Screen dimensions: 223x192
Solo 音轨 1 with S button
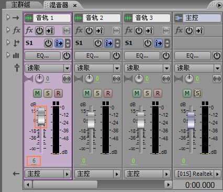point(48,93)
